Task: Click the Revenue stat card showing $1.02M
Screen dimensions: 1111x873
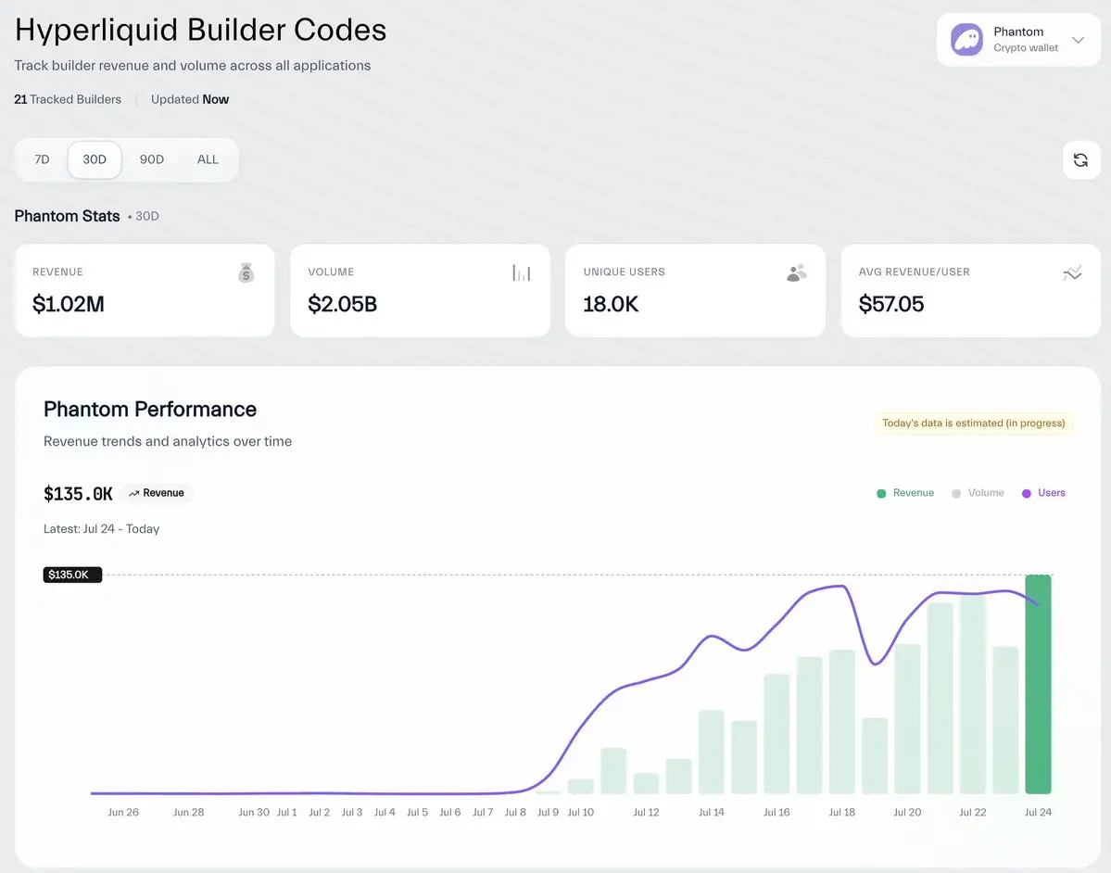Action: coord(145,290)
